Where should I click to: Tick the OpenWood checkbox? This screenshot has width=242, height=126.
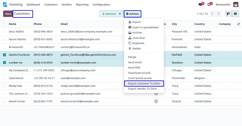point(5,78)
